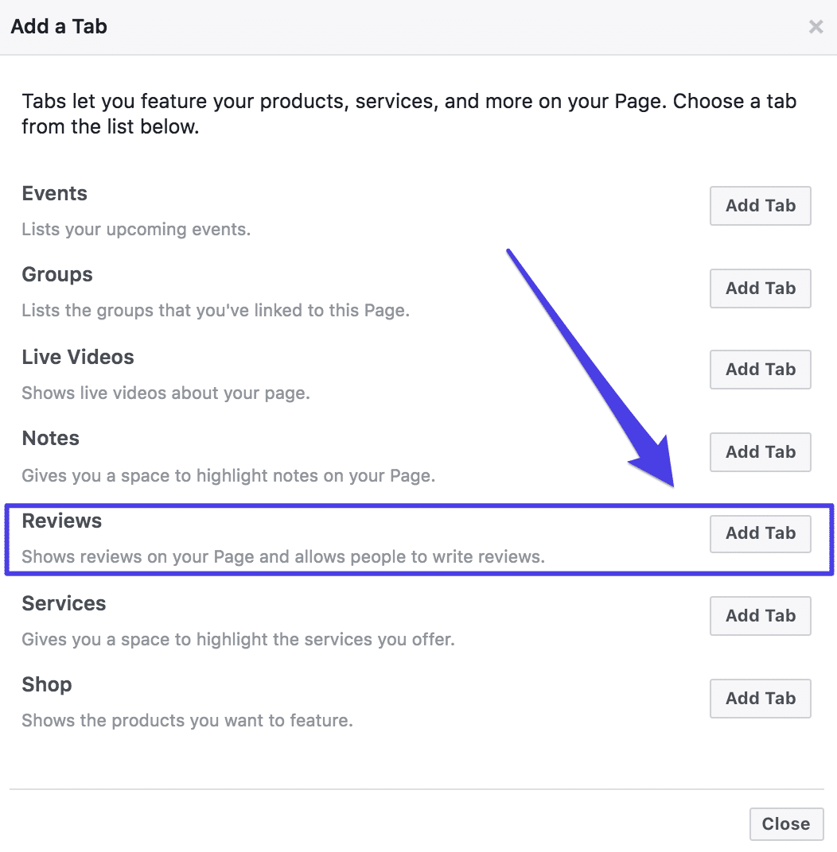
Task: Dismiss the dialog with the X icon
Action: pos(815,26)
